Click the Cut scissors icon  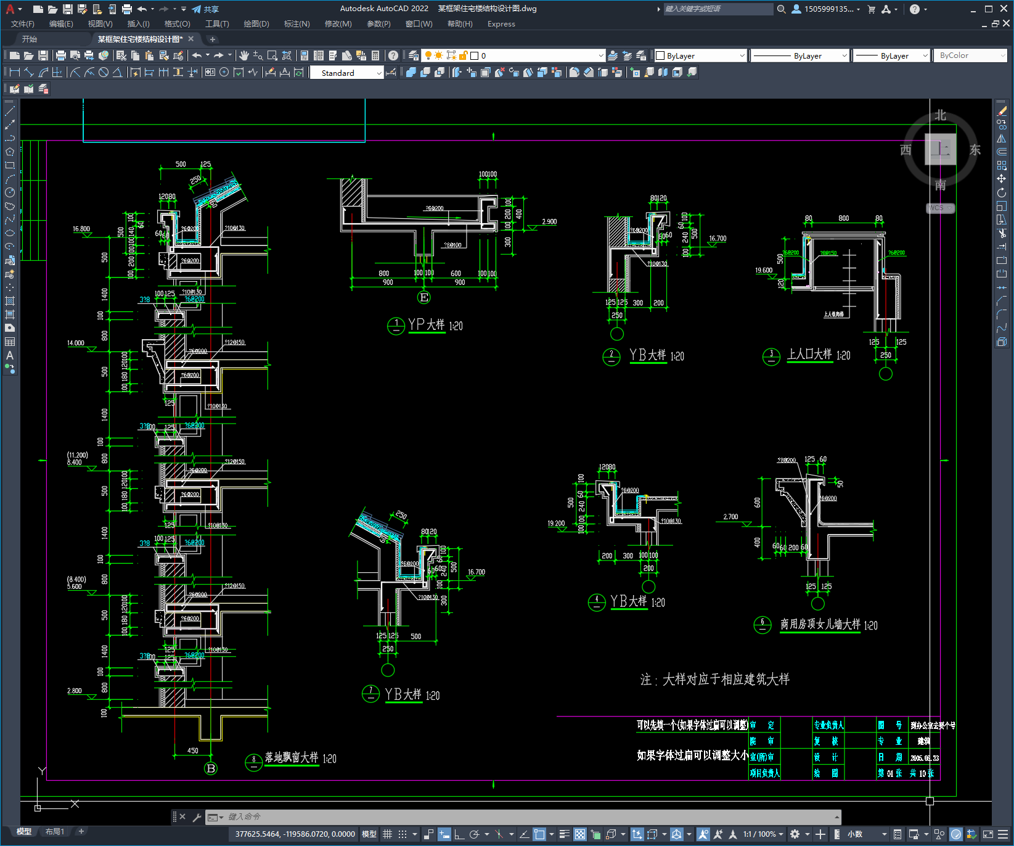pyautogui.click(x=121, y=55)
